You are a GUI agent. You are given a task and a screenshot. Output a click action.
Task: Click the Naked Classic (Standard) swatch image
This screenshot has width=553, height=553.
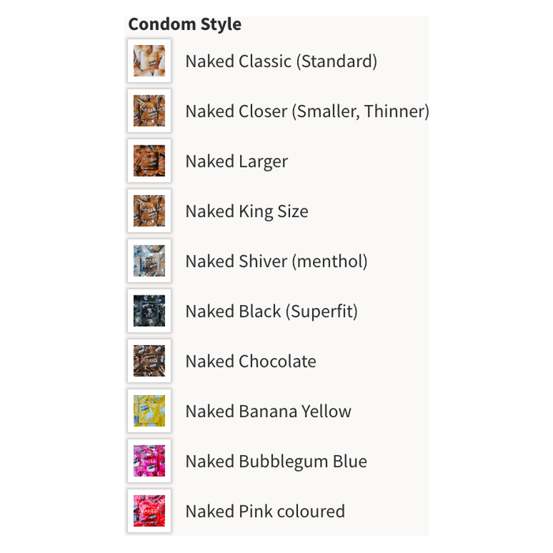149,61
